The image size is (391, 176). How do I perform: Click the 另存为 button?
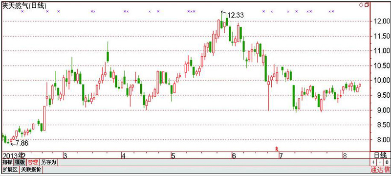coord(48,162)
